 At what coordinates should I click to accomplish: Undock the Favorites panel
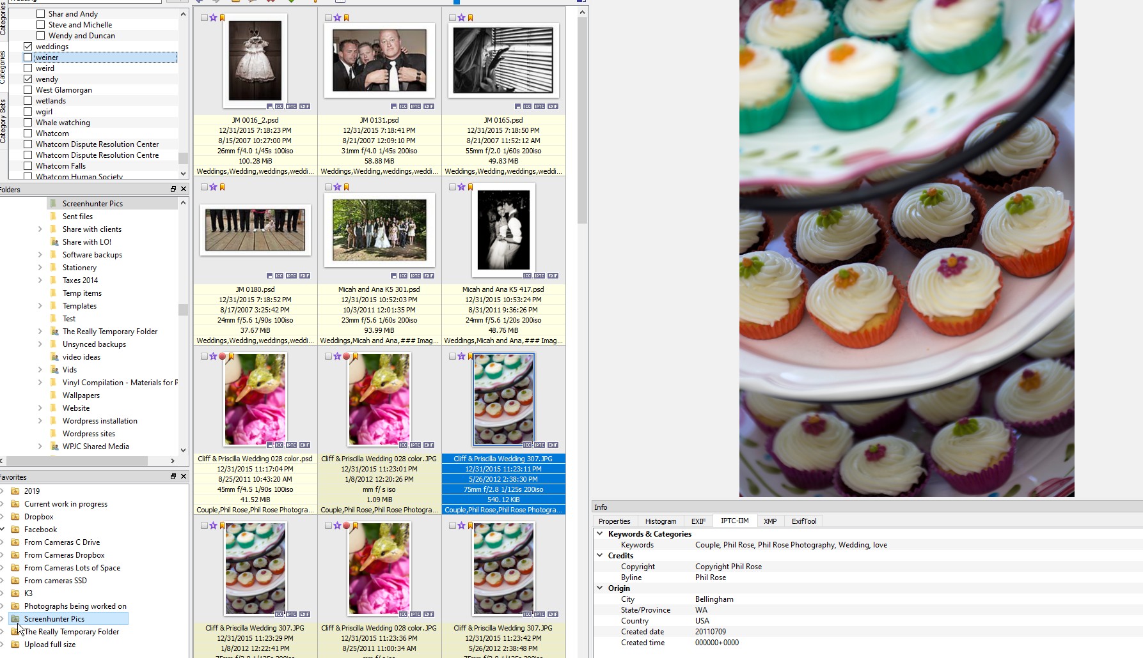coord(173,477)
